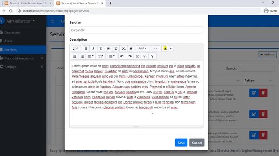Open Areas in the sidebar
Viewport: 279px width, 156px height.
[23, 41]
